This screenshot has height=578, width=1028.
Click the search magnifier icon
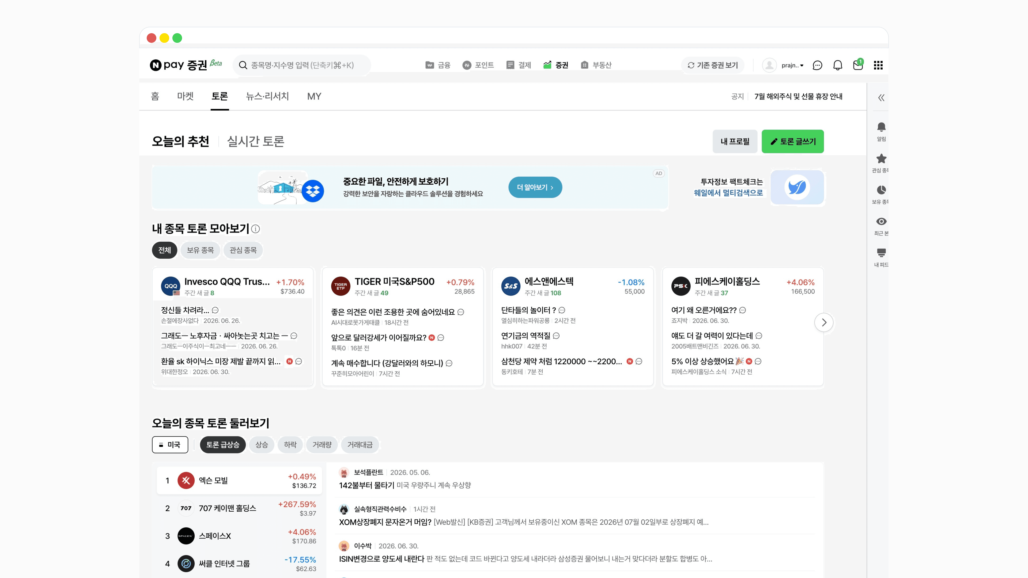point(243,65)
